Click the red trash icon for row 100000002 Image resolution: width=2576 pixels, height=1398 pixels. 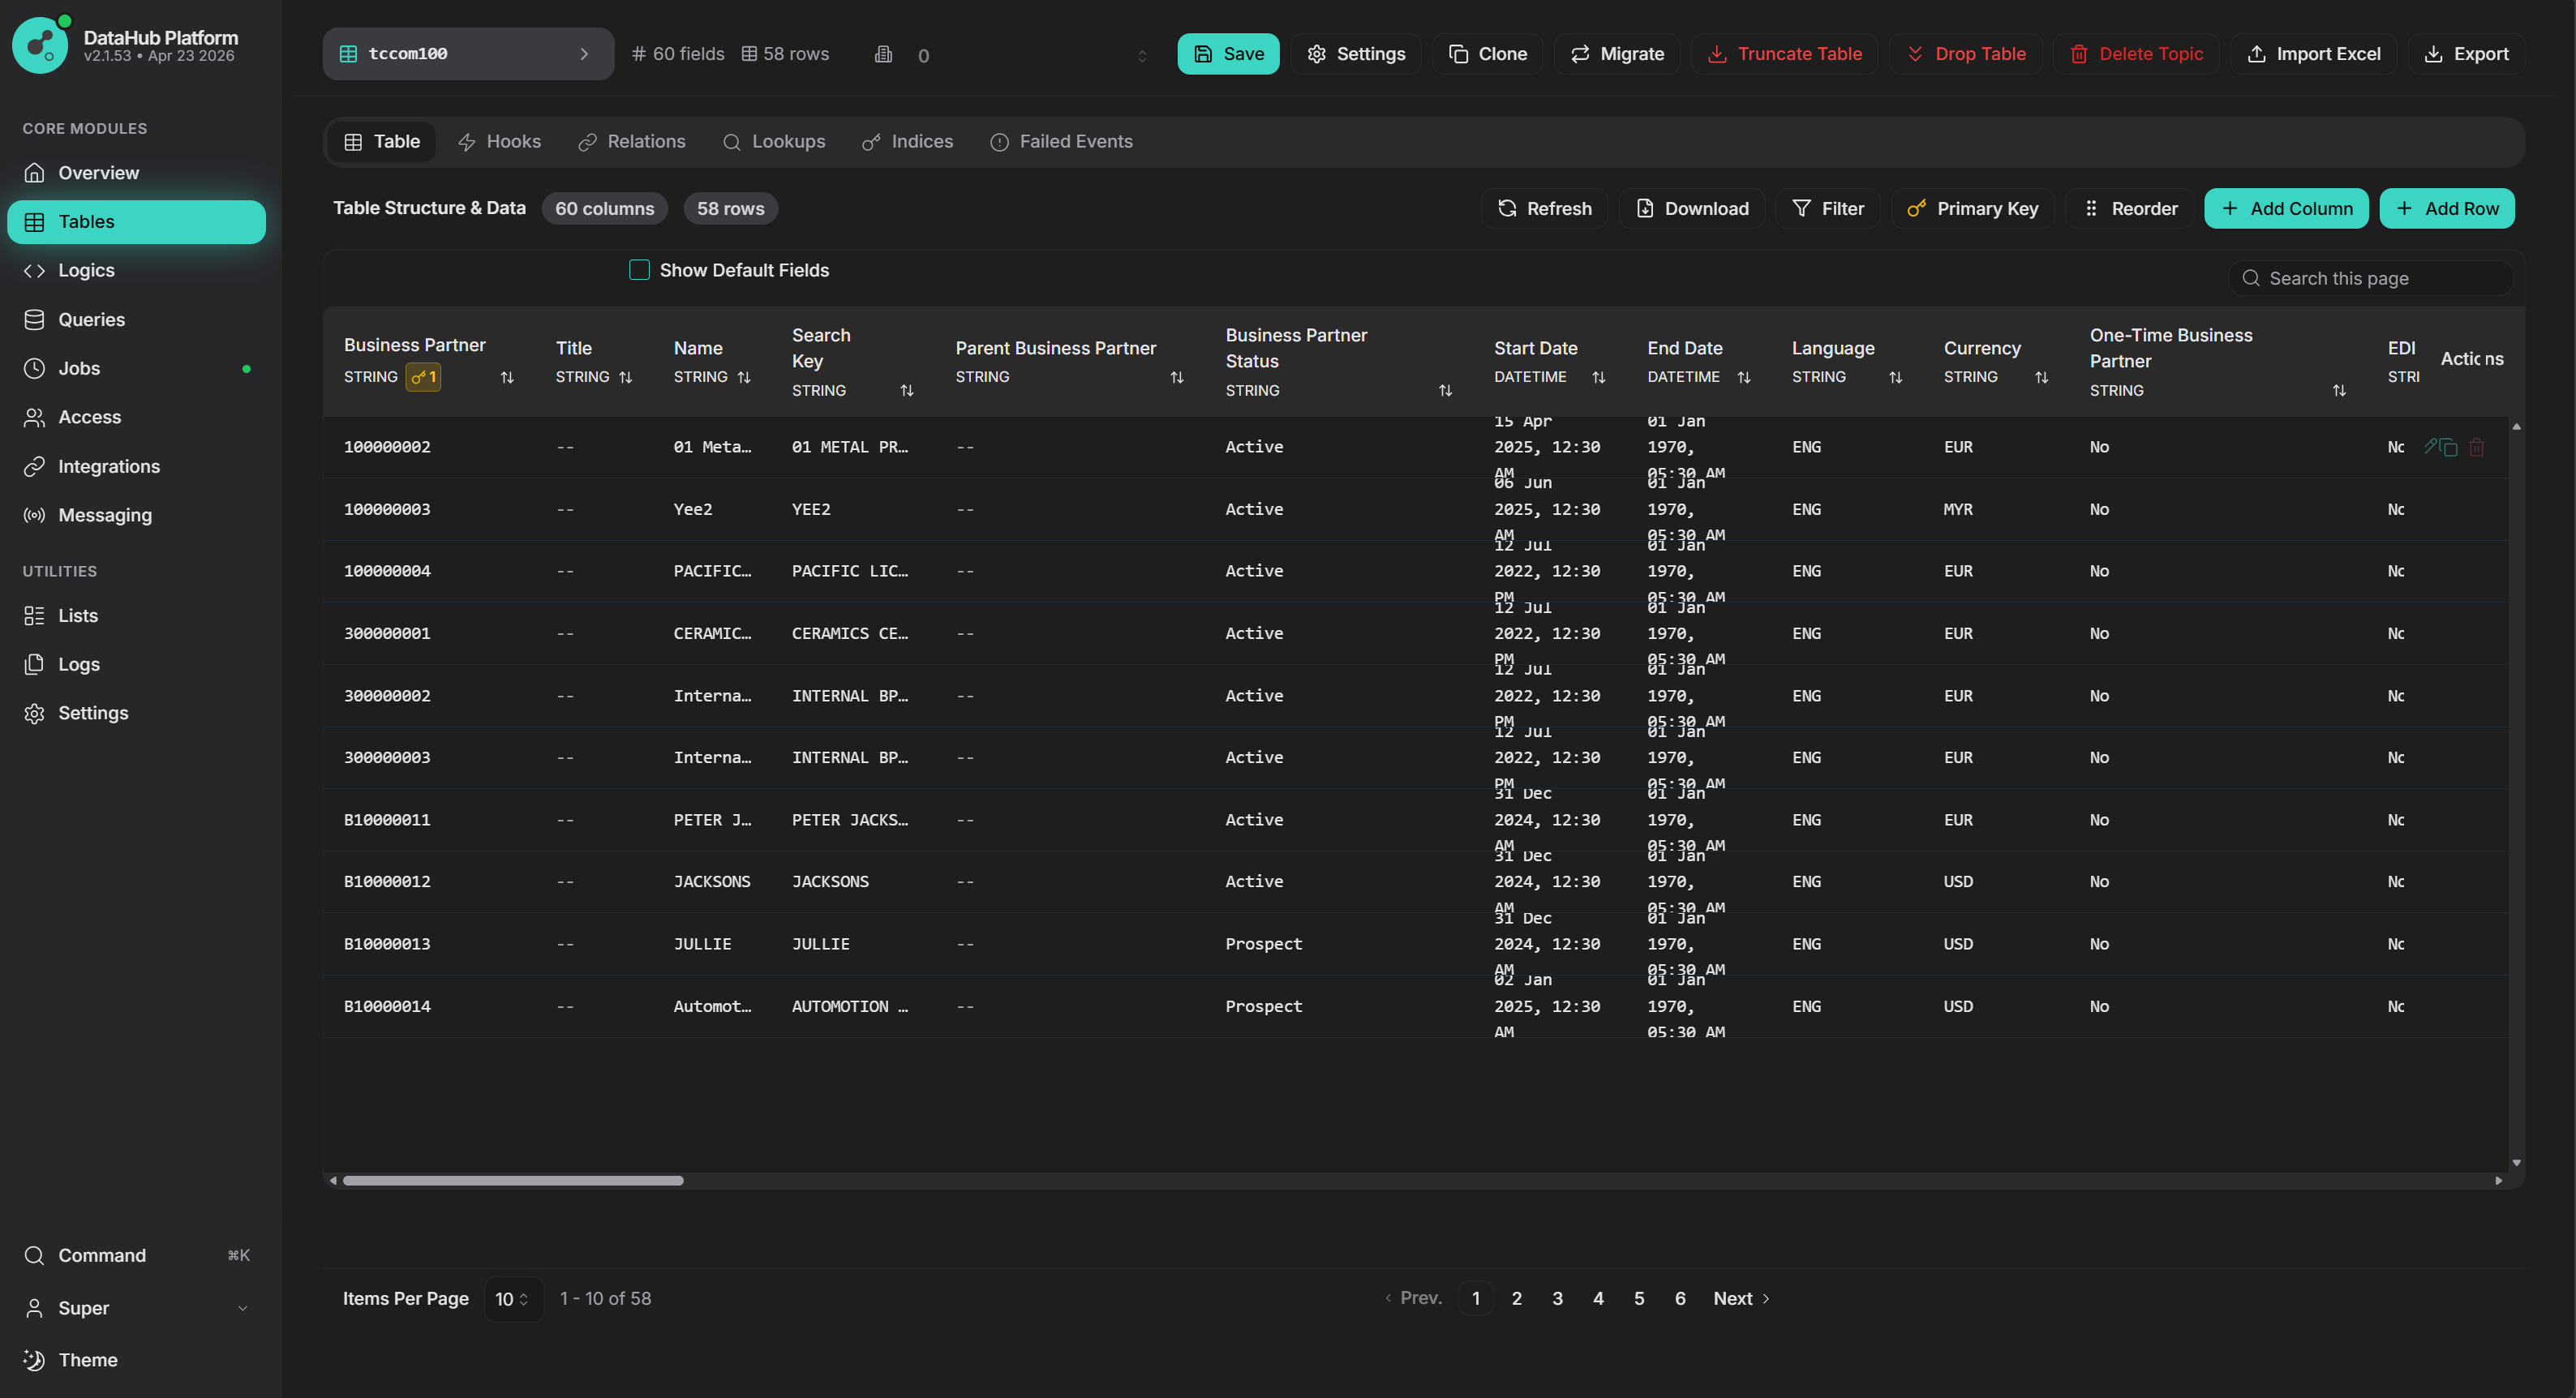2477,447
